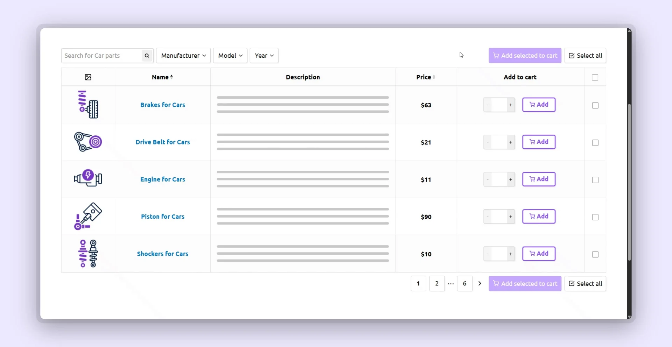Click bottom Select all button
The height and width of the screenshot is (347, 672).
[x=585, y=284]
